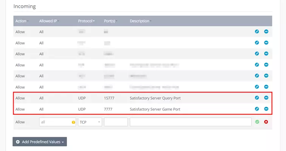Click the new rule Port input box
Image resolution: width=286 pixels, height=151 pixels.
116,122
